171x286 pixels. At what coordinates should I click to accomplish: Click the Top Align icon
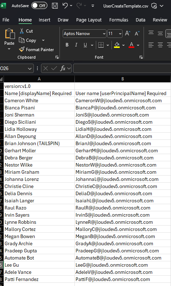point(151,33)
